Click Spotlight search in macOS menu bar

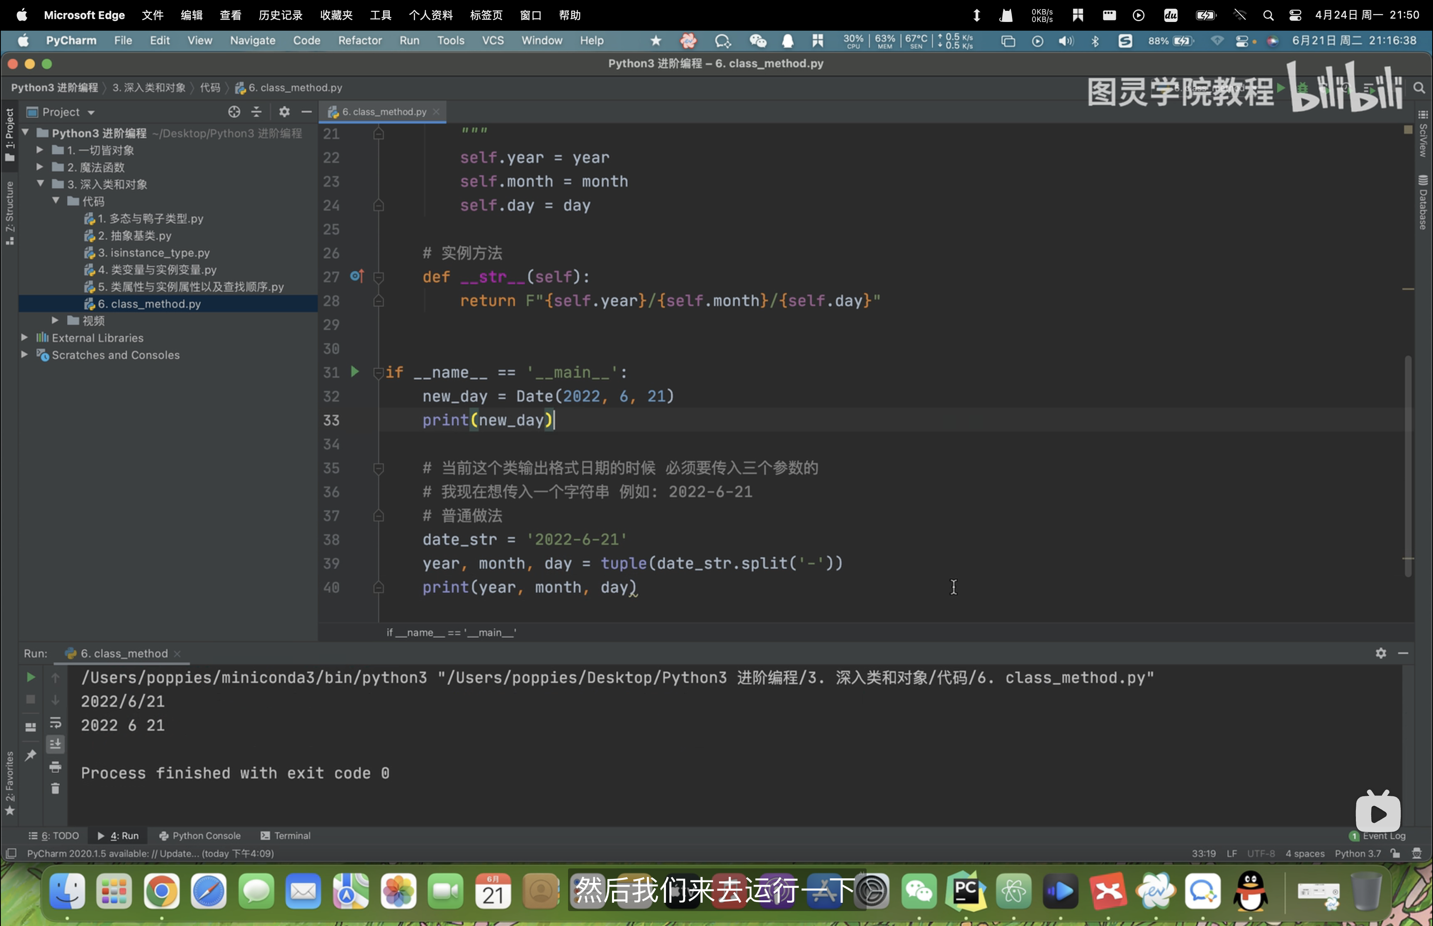click(1268, 15)
